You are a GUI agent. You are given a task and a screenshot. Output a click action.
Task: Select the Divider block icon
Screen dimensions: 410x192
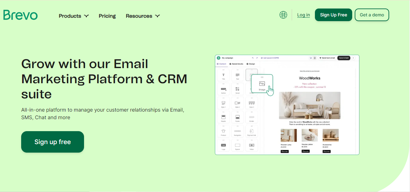tap(252, 117)
